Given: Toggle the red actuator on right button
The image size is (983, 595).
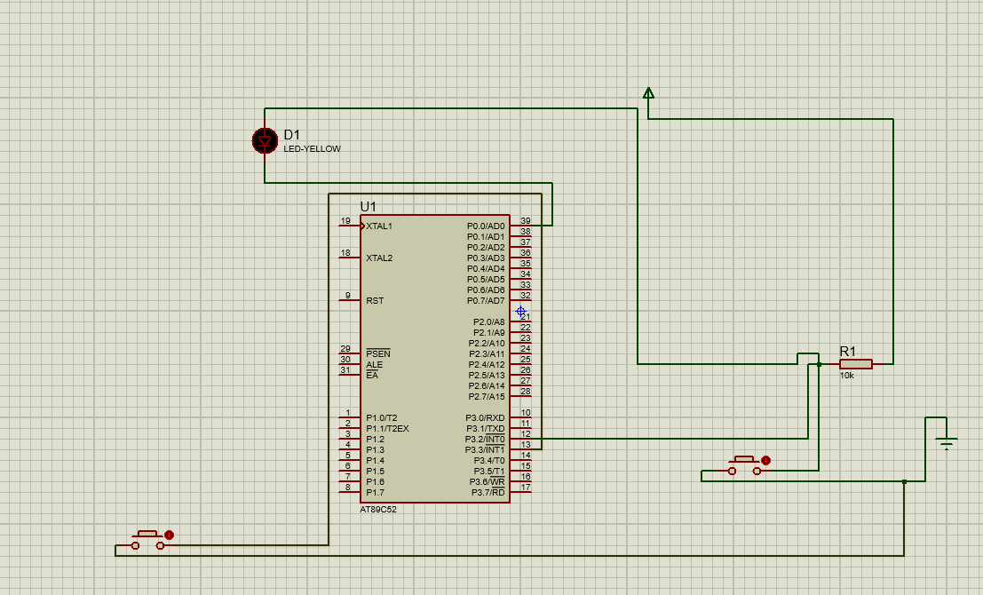Looking at the screenshot, I should (x=765, y=460).
